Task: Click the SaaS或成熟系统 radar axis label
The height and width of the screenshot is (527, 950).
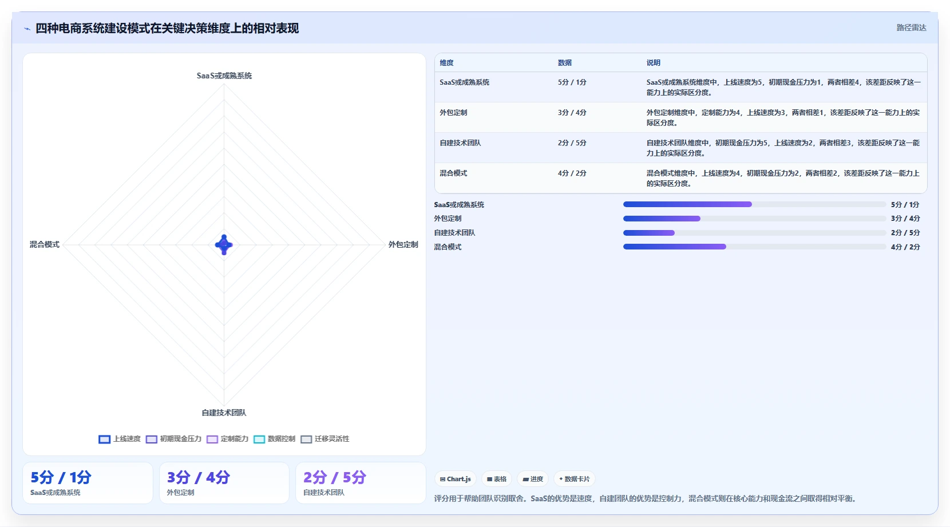Action: (x=224, y=76)
